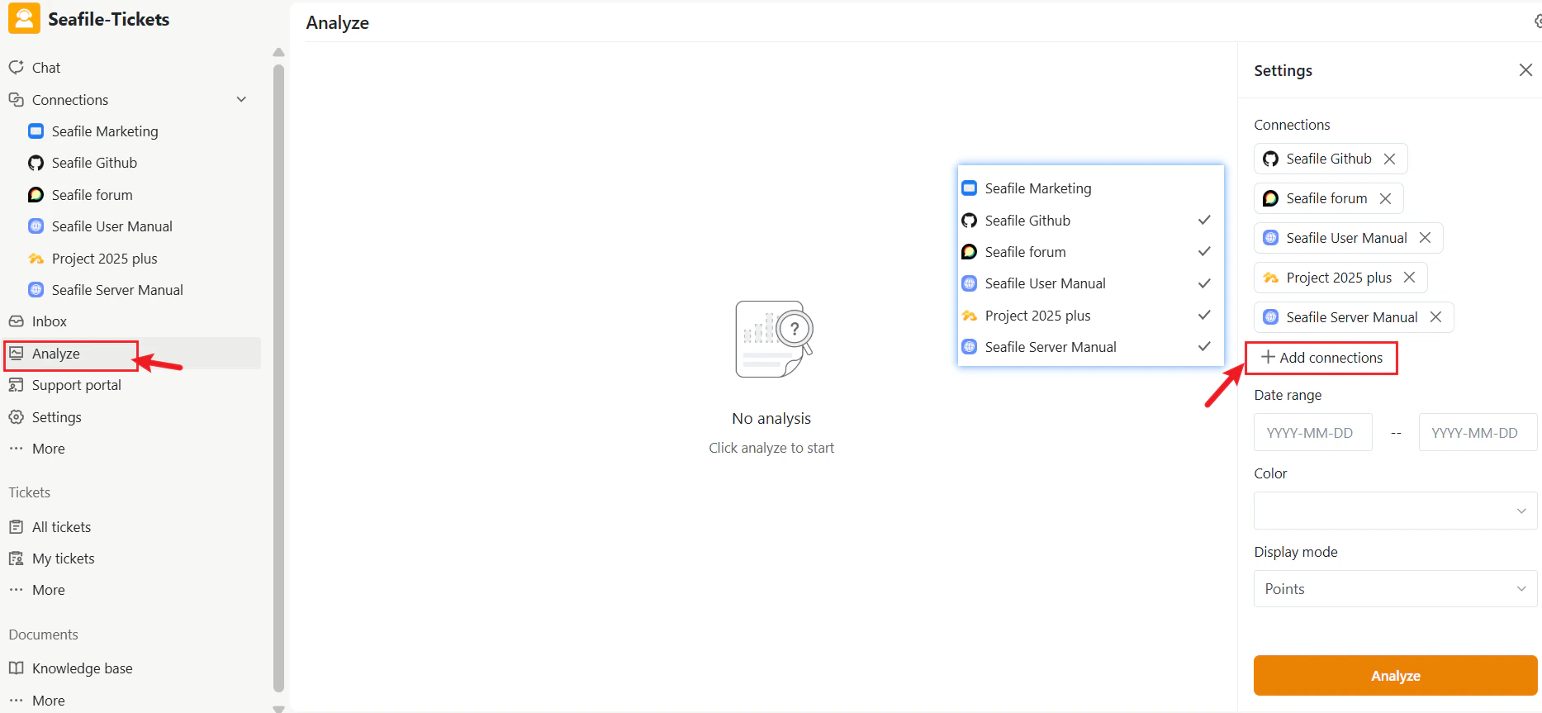Click sidebar scroll up arrow

(278, 52)
